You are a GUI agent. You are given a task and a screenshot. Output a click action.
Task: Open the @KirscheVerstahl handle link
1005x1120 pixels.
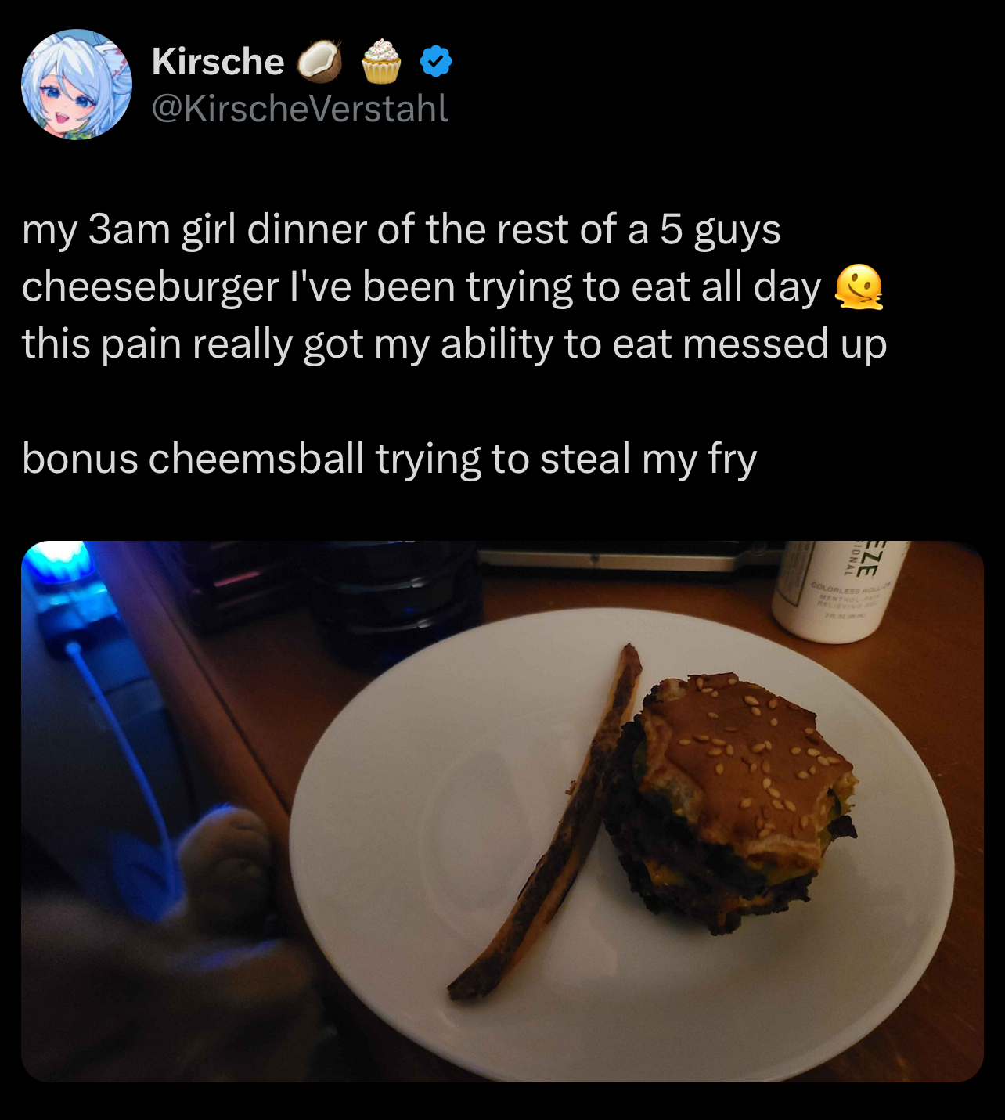tap(300, 108)
